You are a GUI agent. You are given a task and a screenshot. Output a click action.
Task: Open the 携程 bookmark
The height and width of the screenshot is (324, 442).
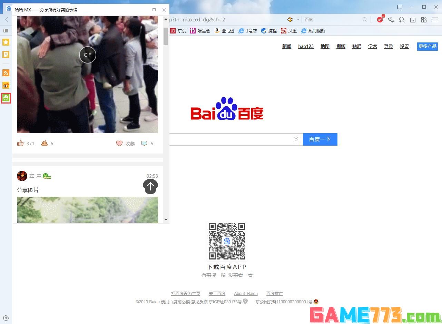tap(269, 31)
